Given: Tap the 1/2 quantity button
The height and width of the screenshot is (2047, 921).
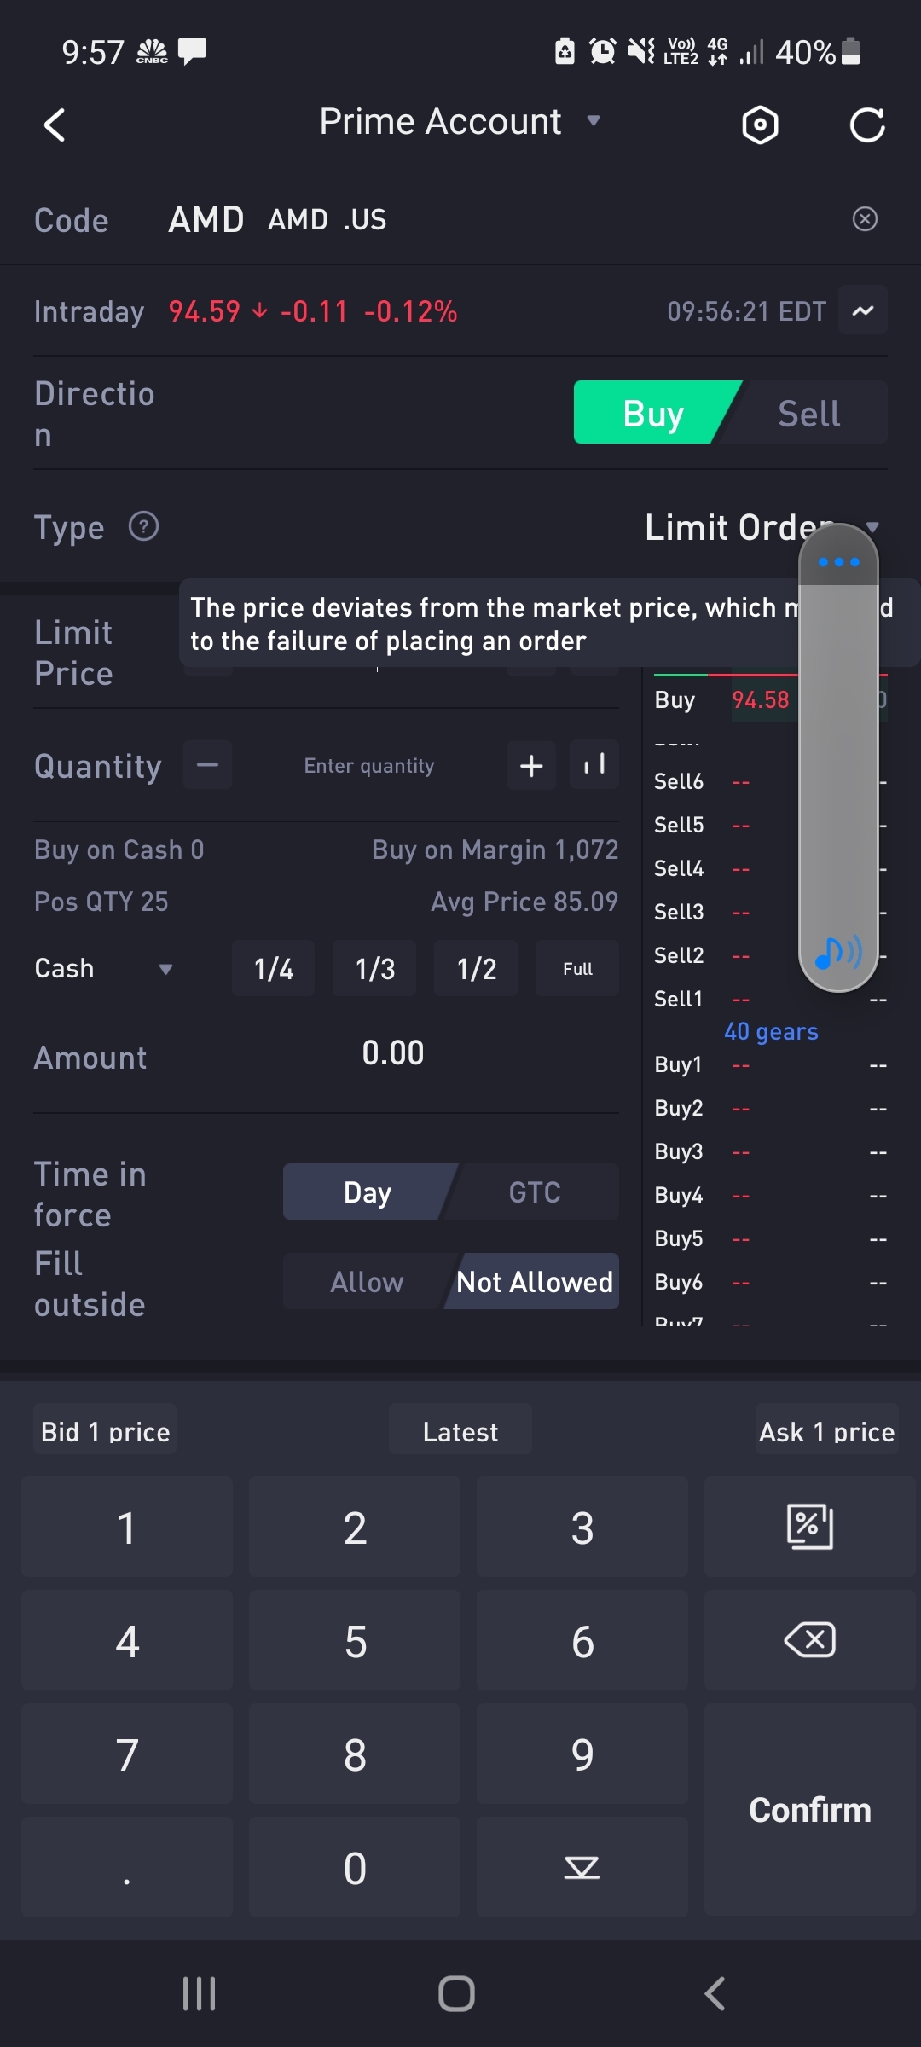Looking at the screenshot, I should 476,969.
